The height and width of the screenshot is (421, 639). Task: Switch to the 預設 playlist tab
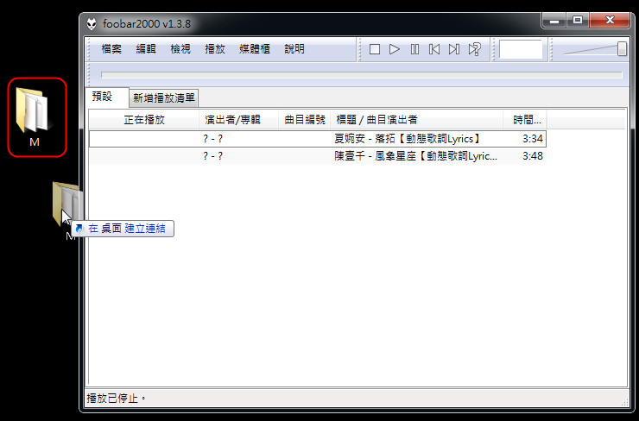coord(107,97)
